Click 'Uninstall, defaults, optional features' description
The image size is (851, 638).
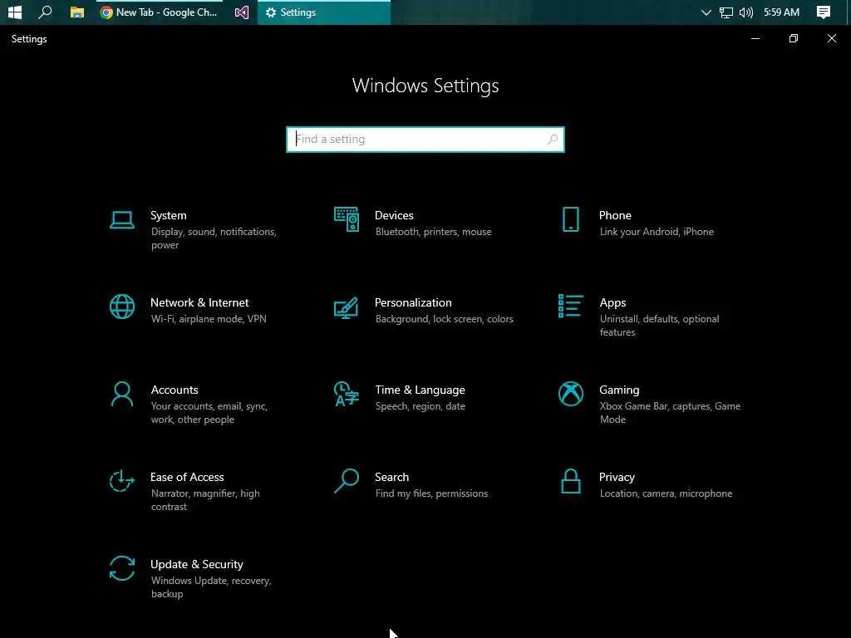pos(659,326)
